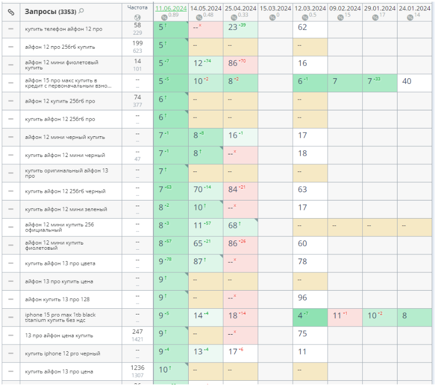
Task: Click frequency value 1236
Action: (137, 368)
